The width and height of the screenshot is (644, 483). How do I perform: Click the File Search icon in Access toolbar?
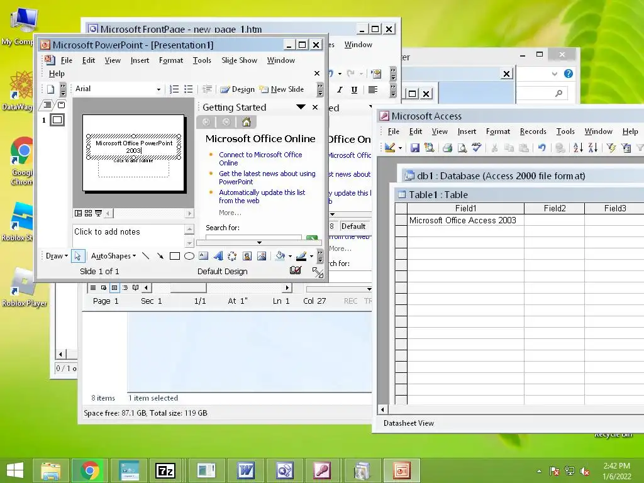[x=429, y=147]
